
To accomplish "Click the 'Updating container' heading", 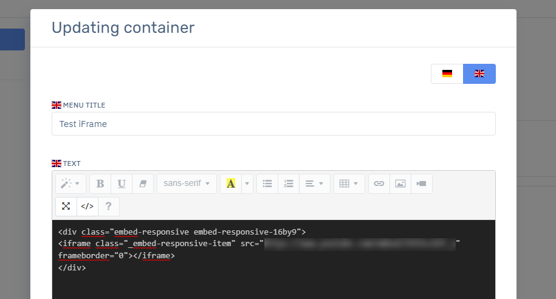I will pyautogui.click(x=123, y=28).
